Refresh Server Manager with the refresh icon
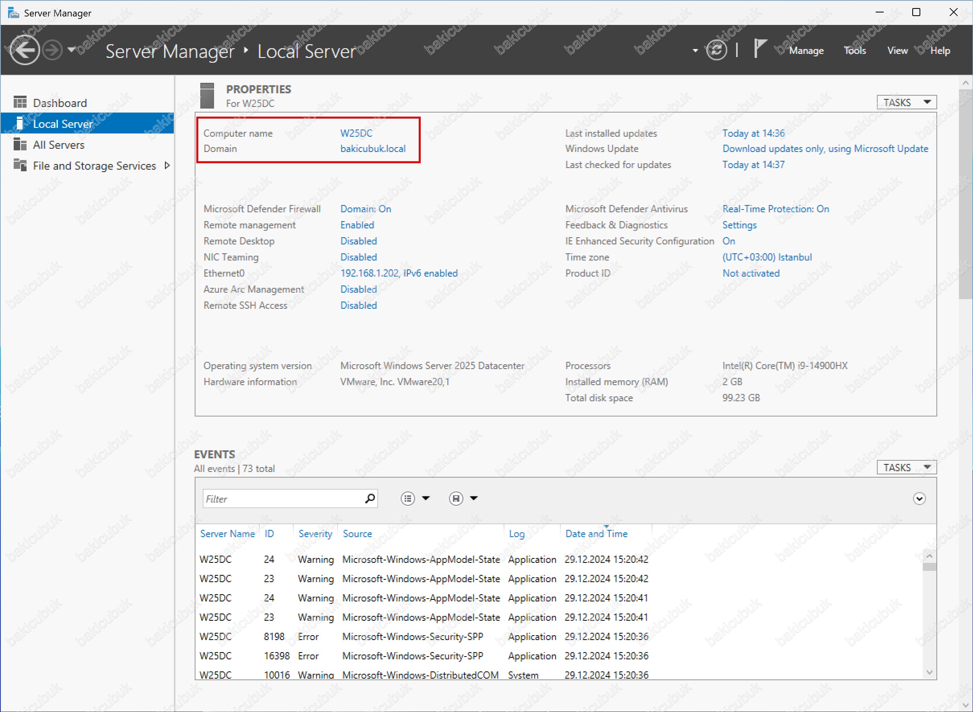The height and width of the screenshot is (712, 973). click(x=716, y=50)
